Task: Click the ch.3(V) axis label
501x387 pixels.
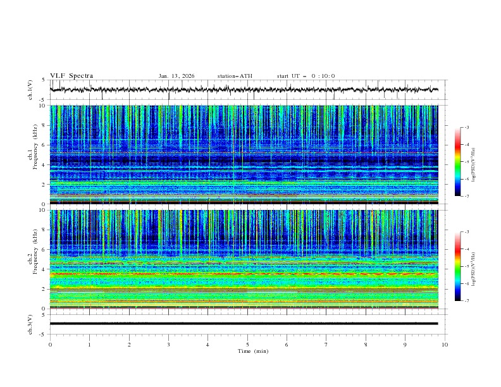Action: (31, 324)
